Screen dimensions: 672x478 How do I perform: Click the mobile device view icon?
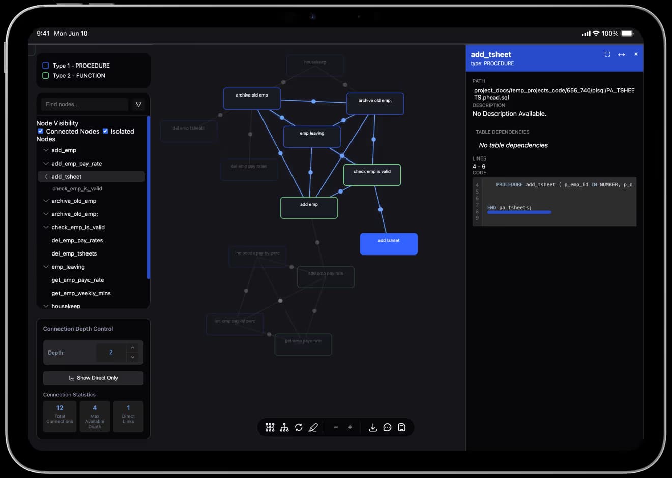(x=401, y=427)
